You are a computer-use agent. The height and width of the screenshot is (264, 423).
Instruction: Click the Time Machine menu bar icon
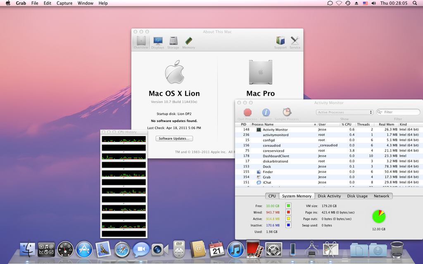[x=348, y=3]
